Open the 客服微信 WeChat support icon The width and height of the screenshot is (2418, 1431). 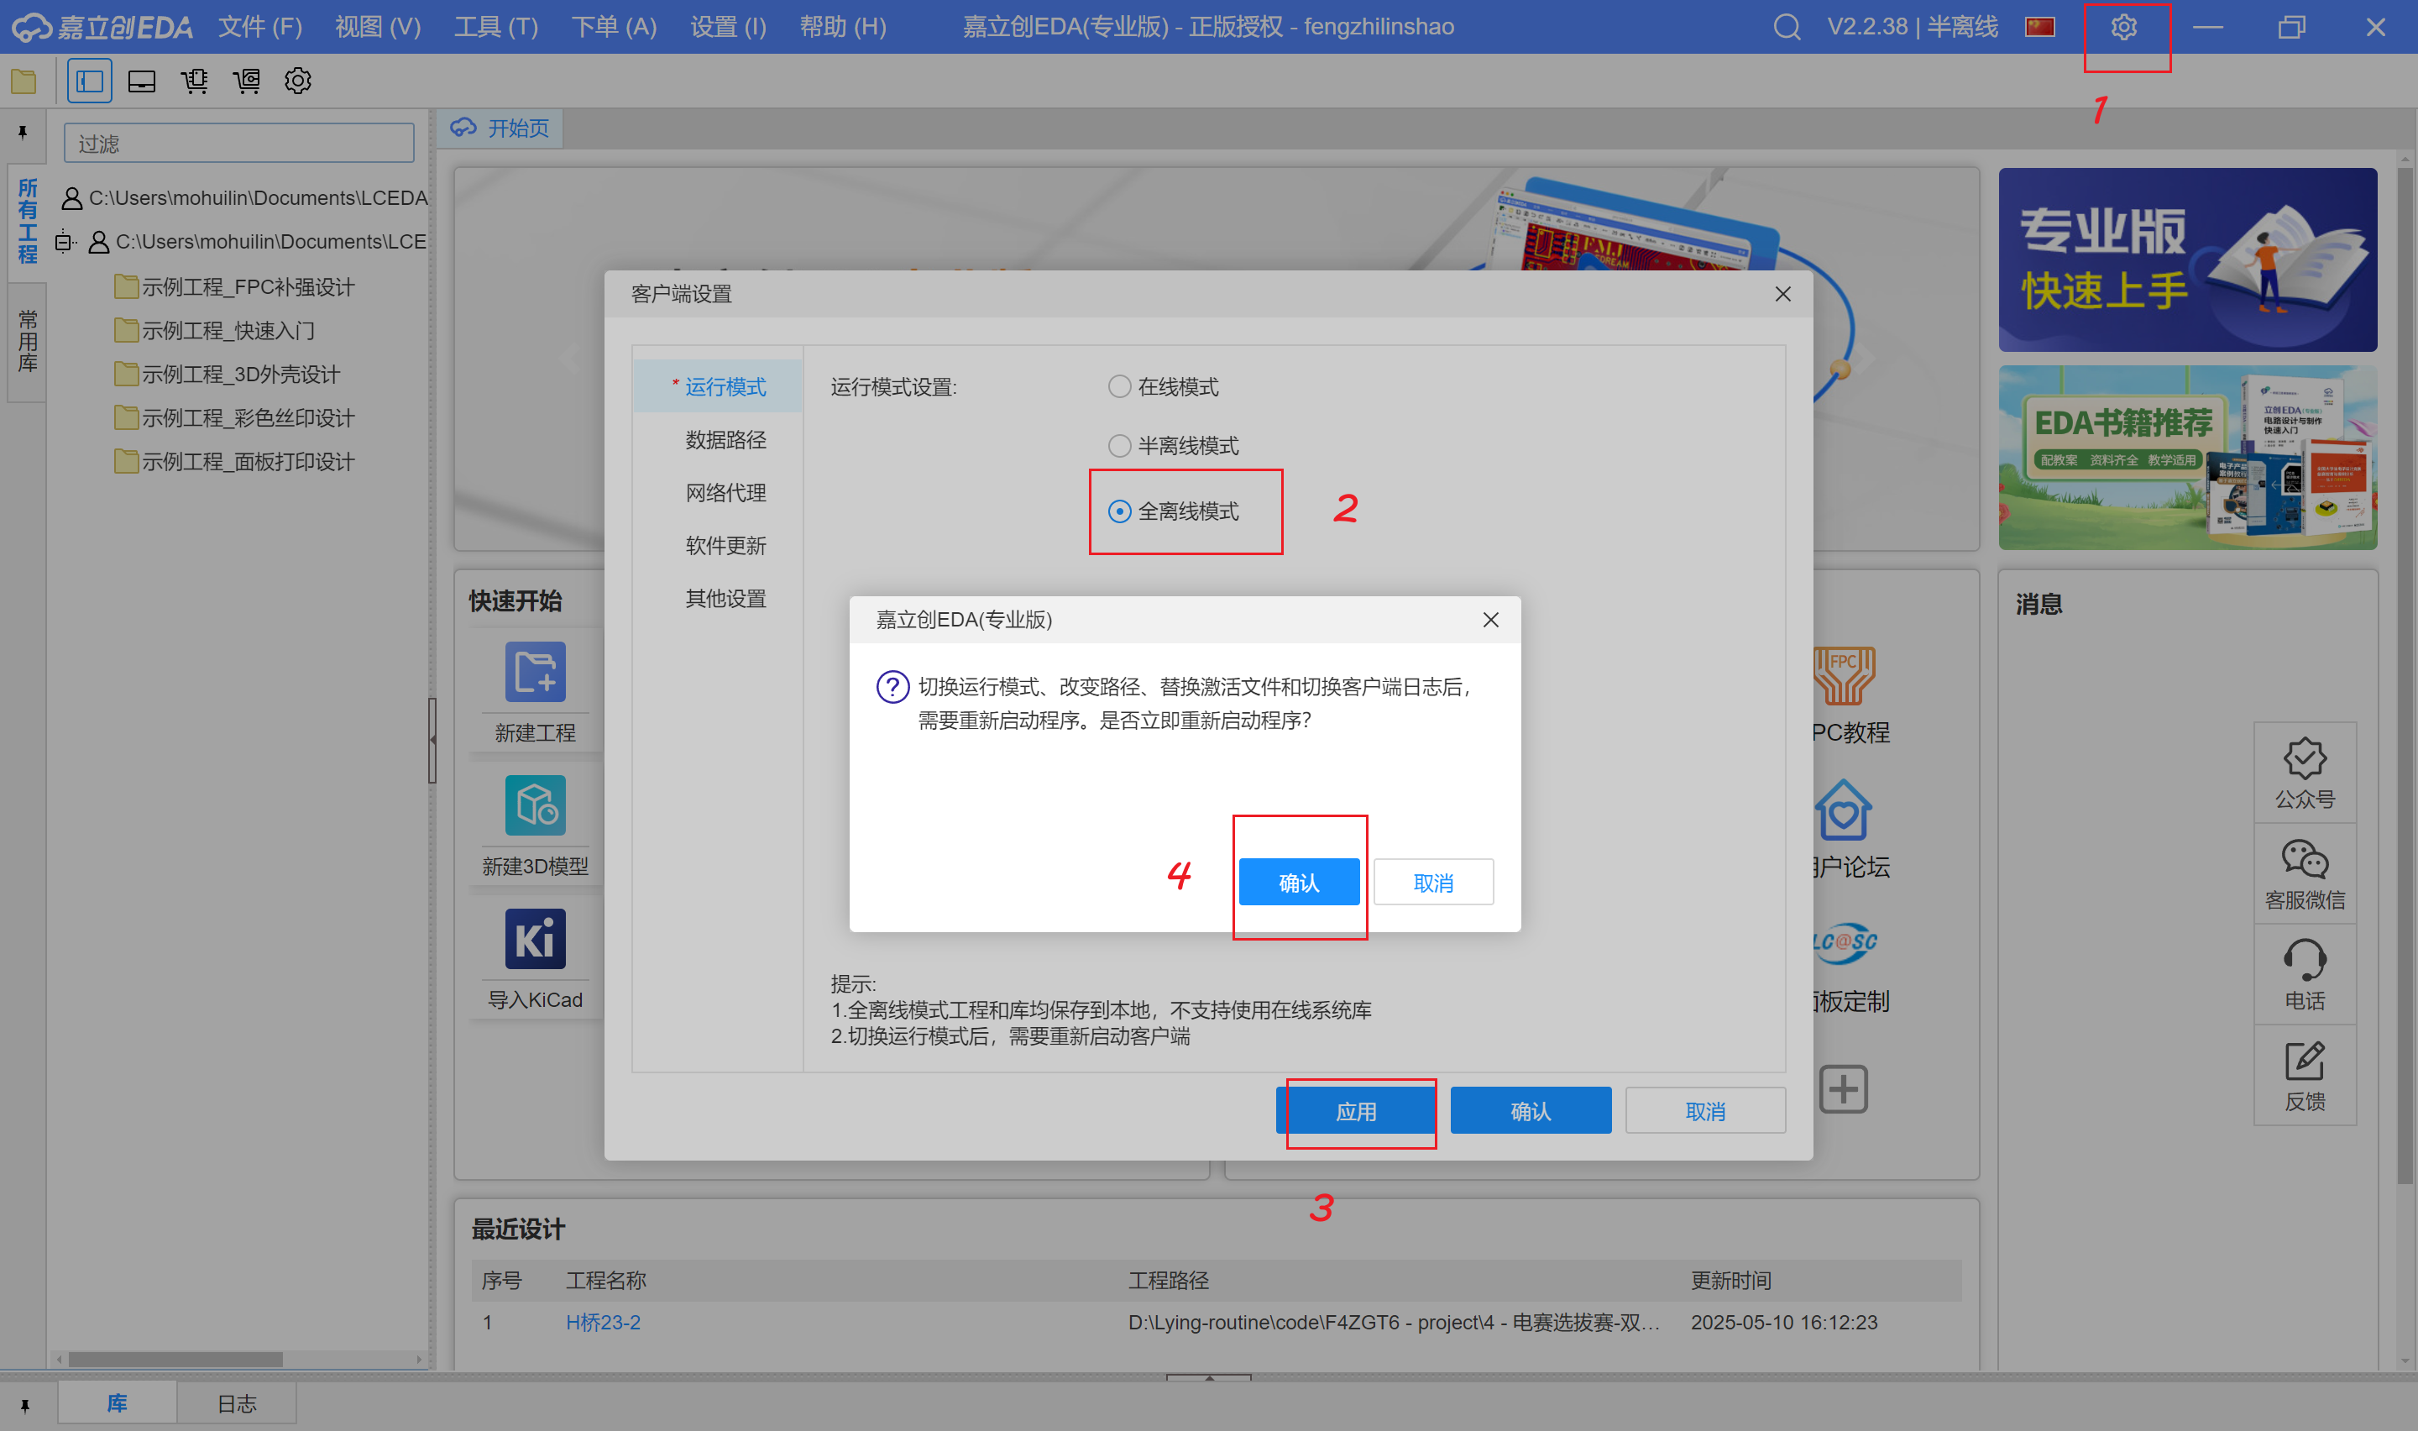click(2305, 860)
